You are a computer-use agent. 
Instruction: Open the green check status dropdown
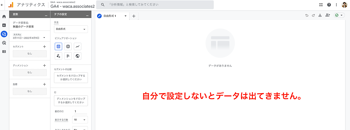tap(339, 15)
